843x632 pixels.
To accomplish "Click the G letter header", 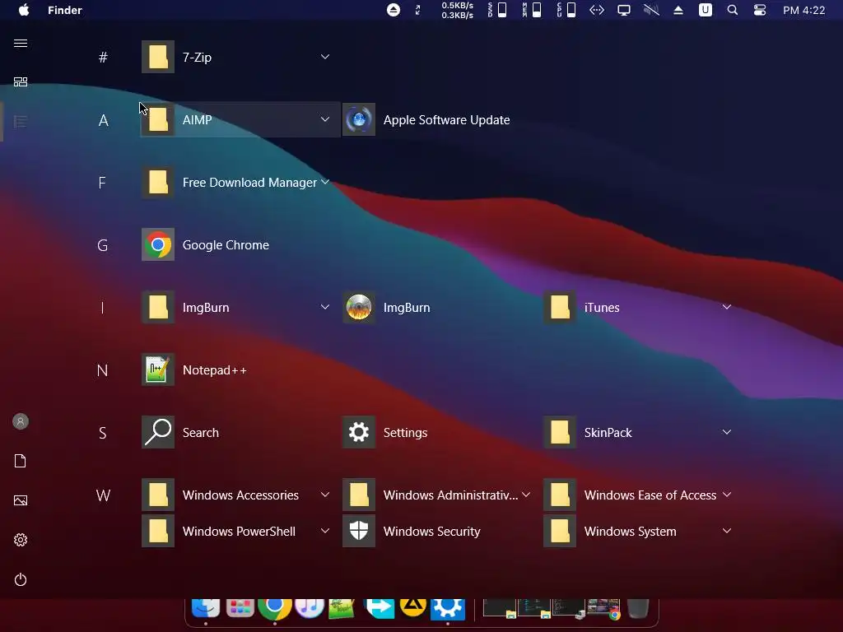I will tap(103, 245).
